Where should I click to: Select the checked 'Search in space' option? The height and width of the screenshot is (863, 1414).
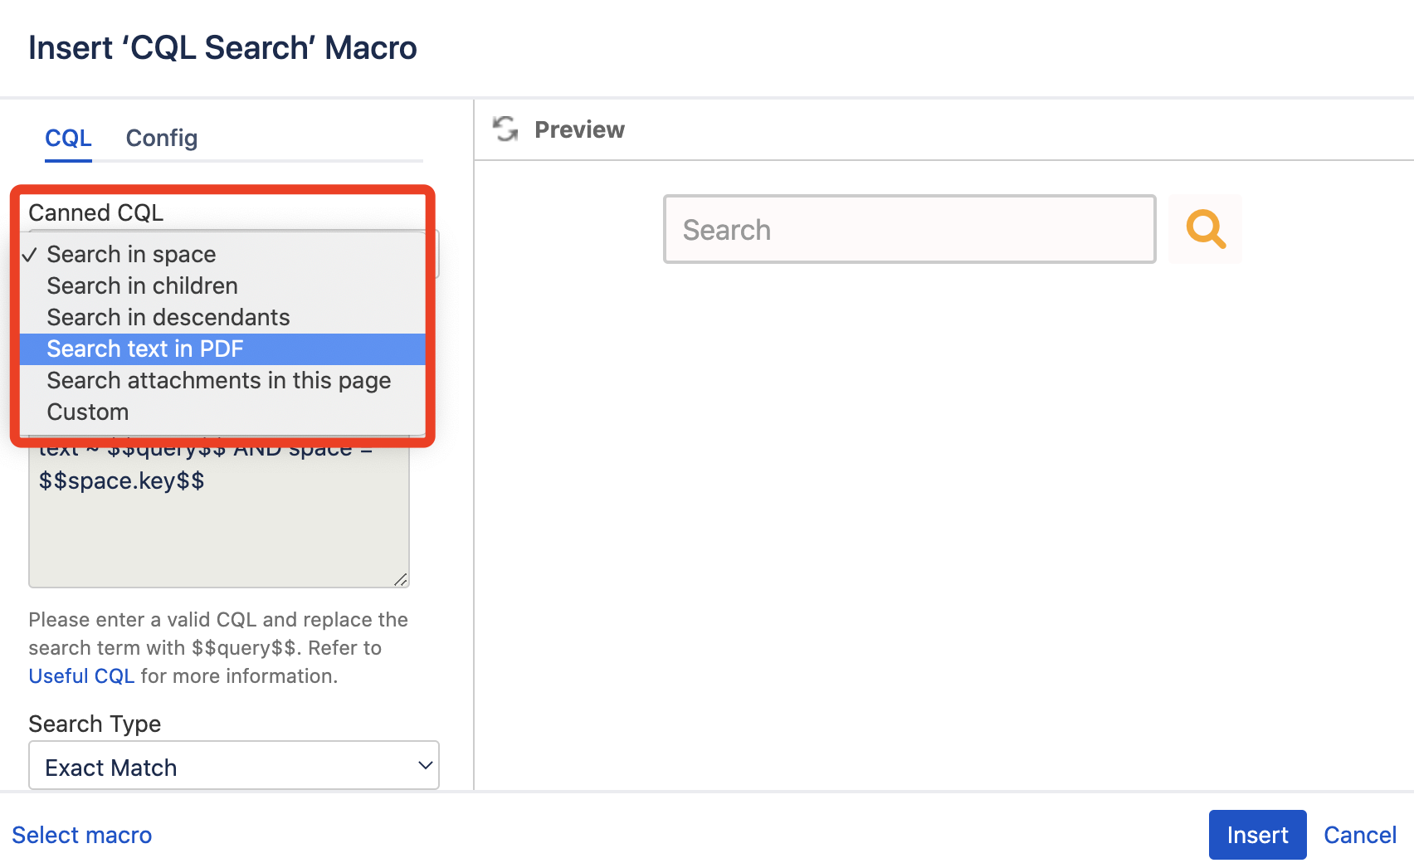[131, 254]
